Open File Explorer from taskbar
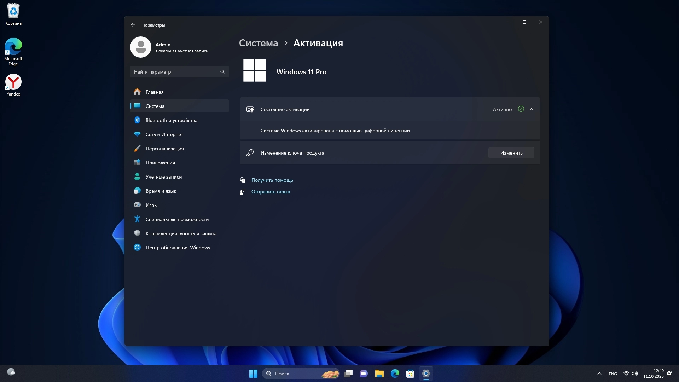 point(379,374)
